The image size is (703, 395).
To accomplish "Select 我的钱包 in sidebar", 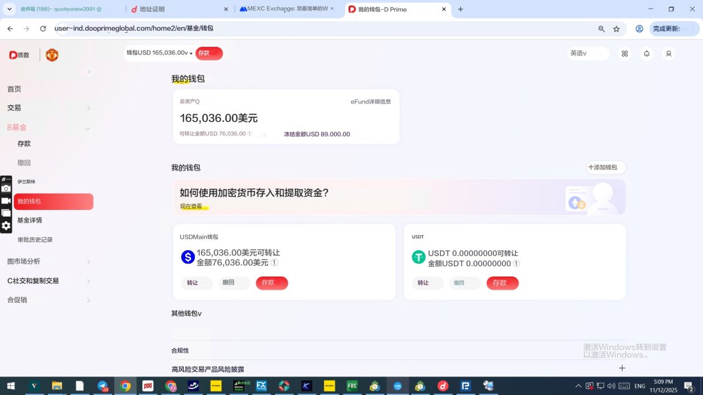I will (x=53, y=201).
